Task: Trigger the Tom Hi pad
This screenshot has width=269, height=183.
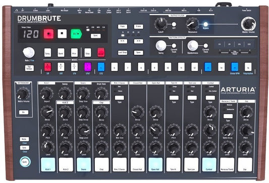Action: click(173, 164)
